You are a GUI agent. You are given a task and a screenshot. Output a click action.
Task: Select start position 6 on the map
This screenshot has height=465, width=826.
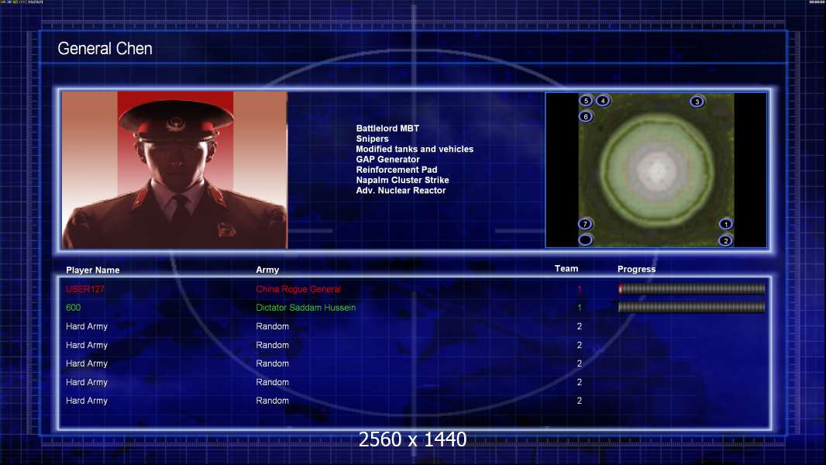pyautogui.click(x=586, y=116)
